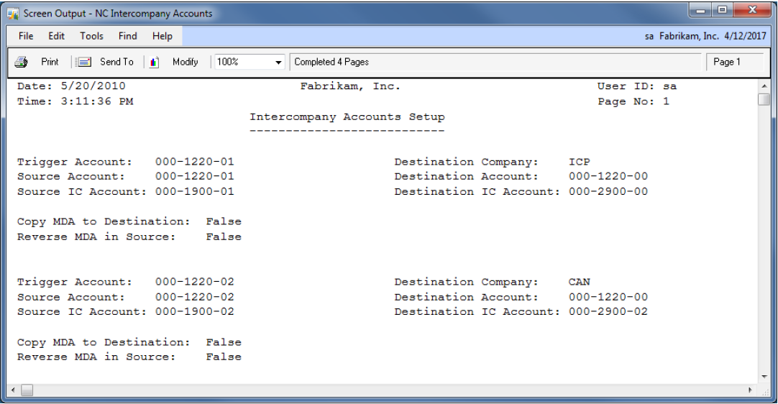Expand the 100% zoom dropdown
Image resolution: width=778 pixels, height=404 pixels.
click(279, 63)
